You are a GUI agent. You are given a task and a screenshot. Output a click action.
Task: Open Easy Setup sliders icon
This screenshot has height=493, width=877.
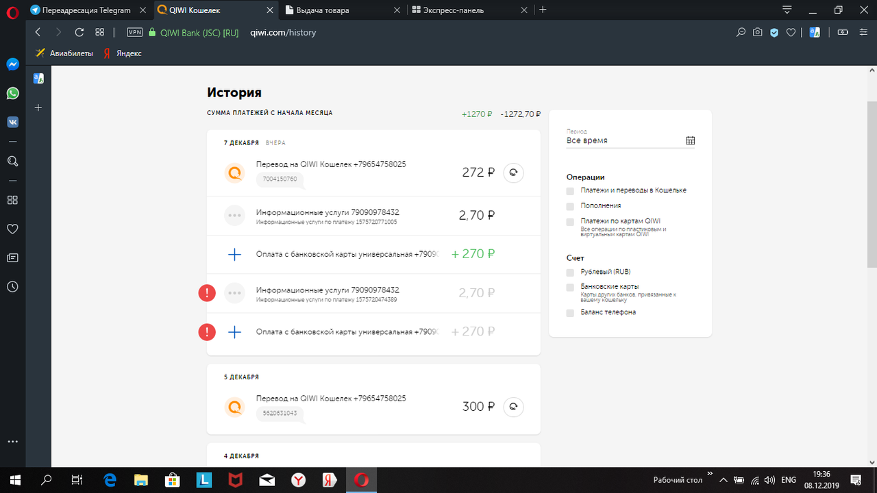(x=863, y=32)
